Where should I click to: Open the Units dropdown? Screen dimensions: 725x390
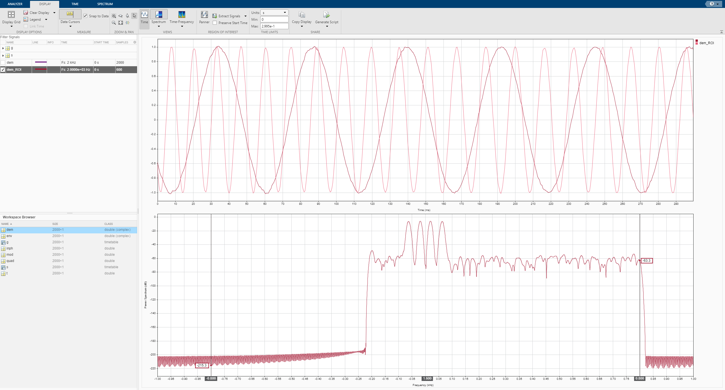(274, 12)
